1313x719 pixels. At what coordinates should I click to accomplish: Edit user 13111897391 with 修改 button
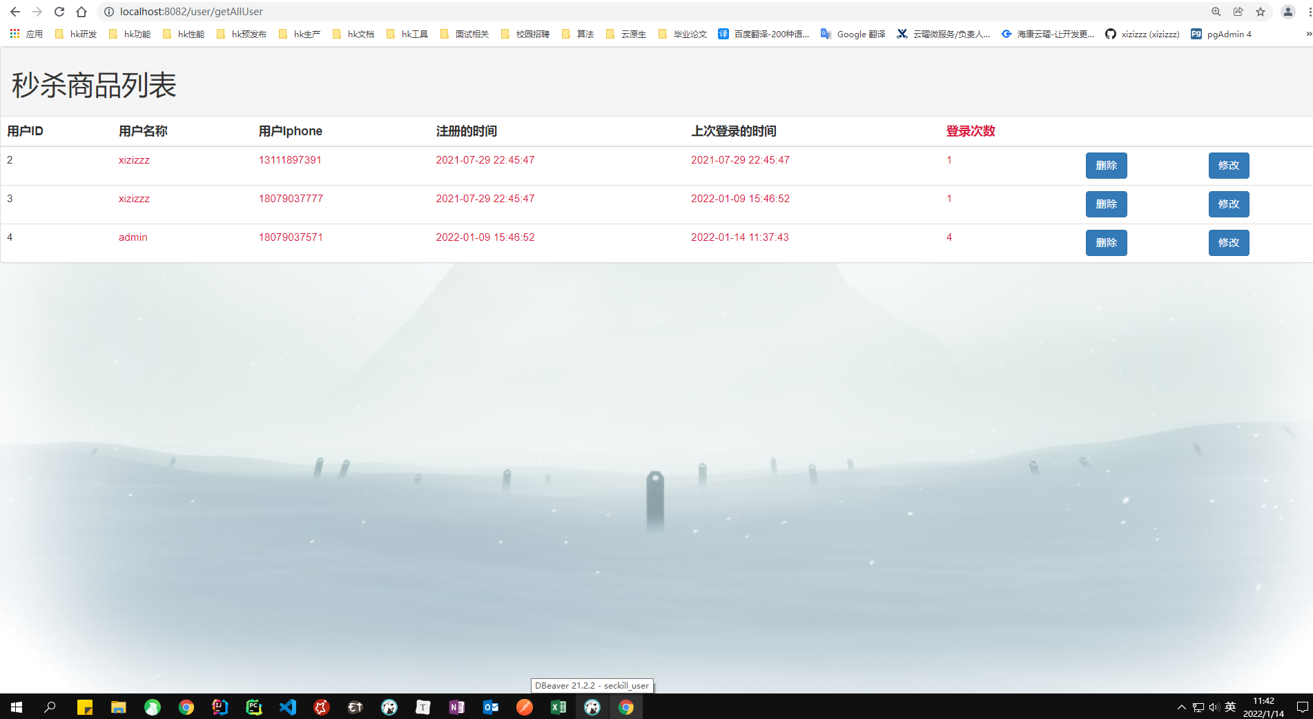tap(1229, 166)
